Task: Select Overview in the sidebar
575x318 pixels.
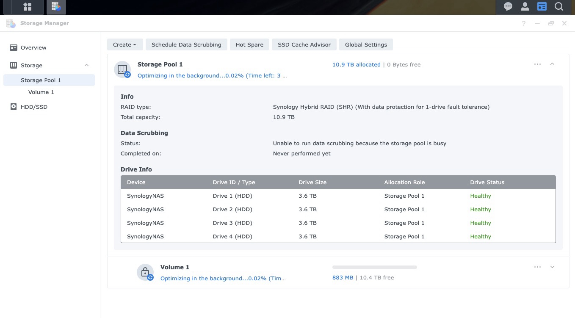Action: [33, 48]
